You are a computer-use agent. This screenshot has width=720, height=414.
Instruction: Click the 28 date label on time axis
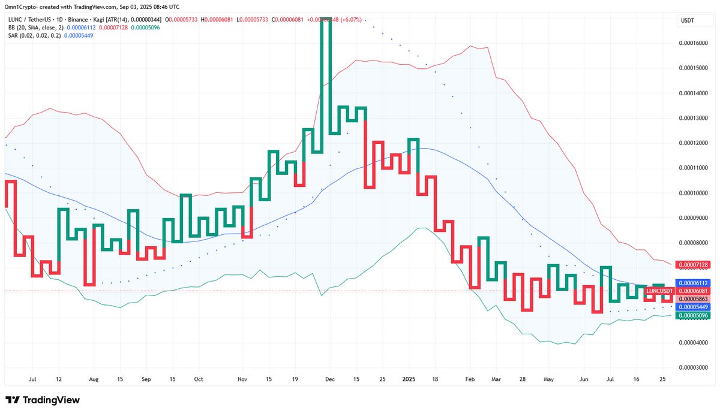pyautogui.click(x=522, y=379)
